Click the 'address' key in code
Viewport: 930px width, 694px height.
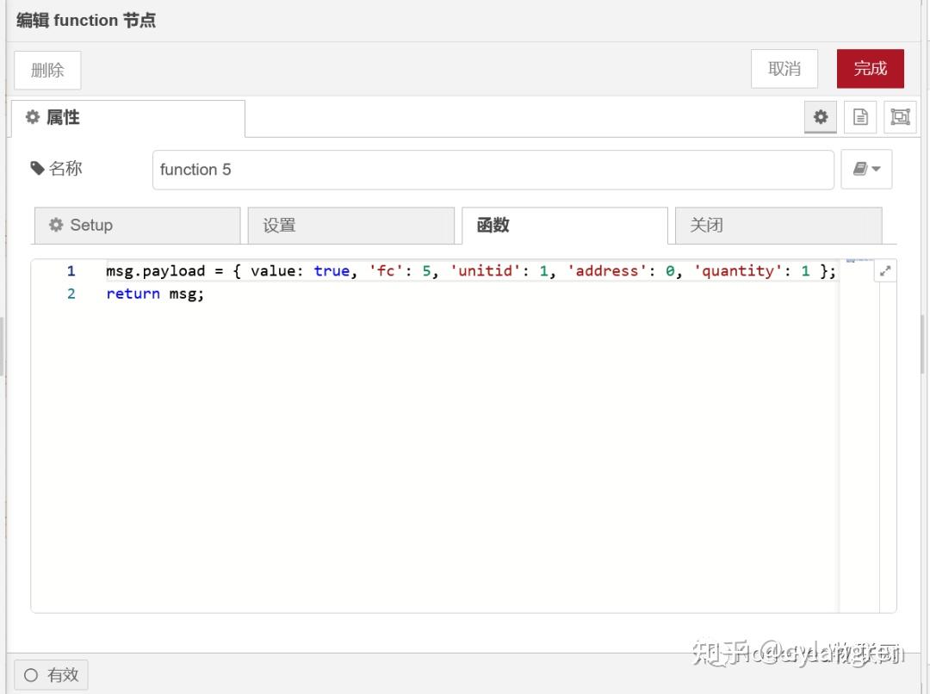pyautogui.click(x=606, y=271)
